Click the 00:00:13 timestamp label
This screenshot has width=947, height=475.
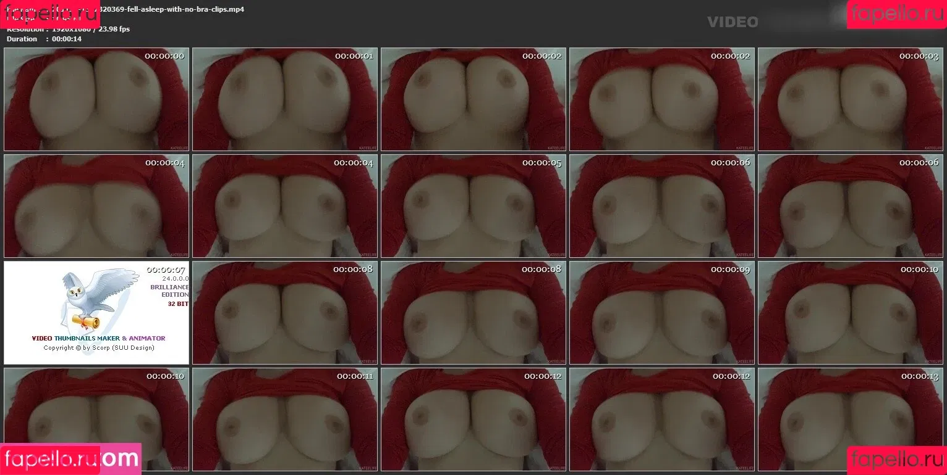click(919, 376)
